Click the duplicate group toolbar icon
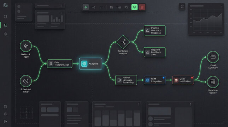 click(x=127, y=7)
